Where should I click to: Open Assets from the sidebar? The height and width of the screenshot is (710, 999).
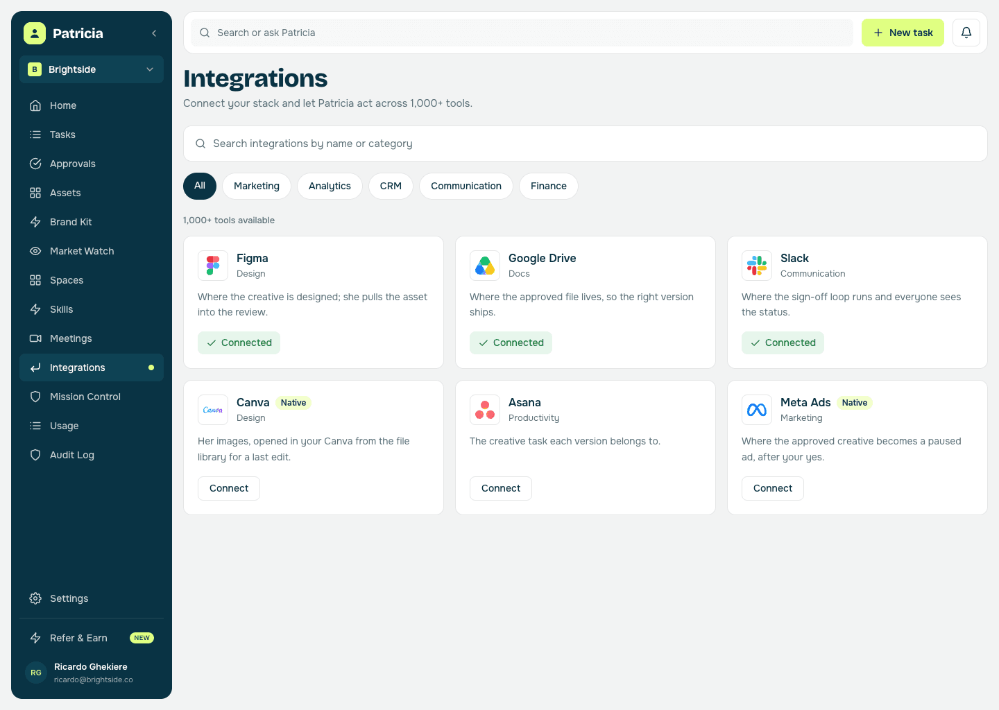[92, 193]
